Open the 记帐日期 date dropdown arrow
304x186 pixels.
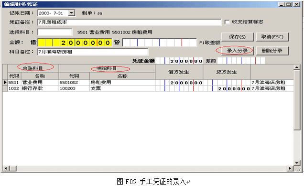(72, 13)
